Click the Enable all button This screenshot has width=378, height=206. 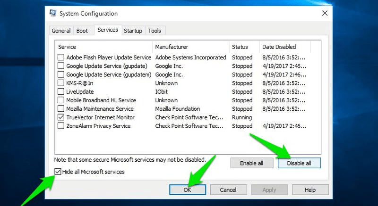(x=252, y=163)
